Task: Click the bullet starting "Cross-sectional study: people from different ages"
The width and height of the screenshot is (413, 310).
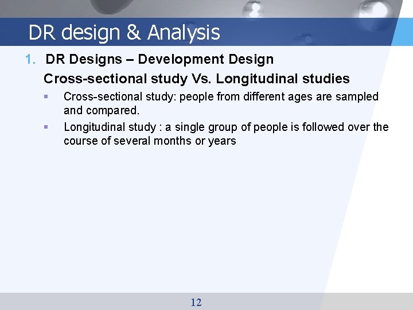Action: coord(221,103)
